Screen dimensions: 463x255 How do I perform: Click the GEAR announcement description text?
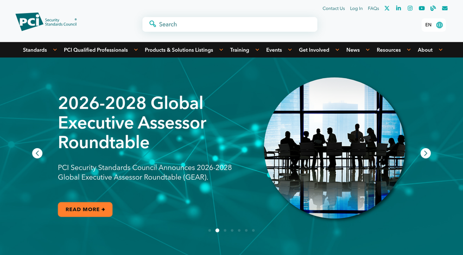point(145,173)
